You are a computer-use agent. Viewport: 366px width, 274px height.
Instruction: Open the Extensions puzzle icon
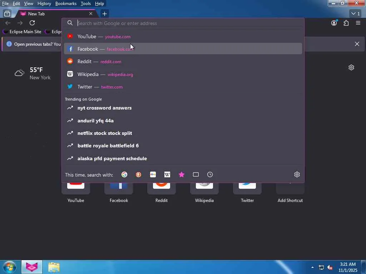click(346, 23)
